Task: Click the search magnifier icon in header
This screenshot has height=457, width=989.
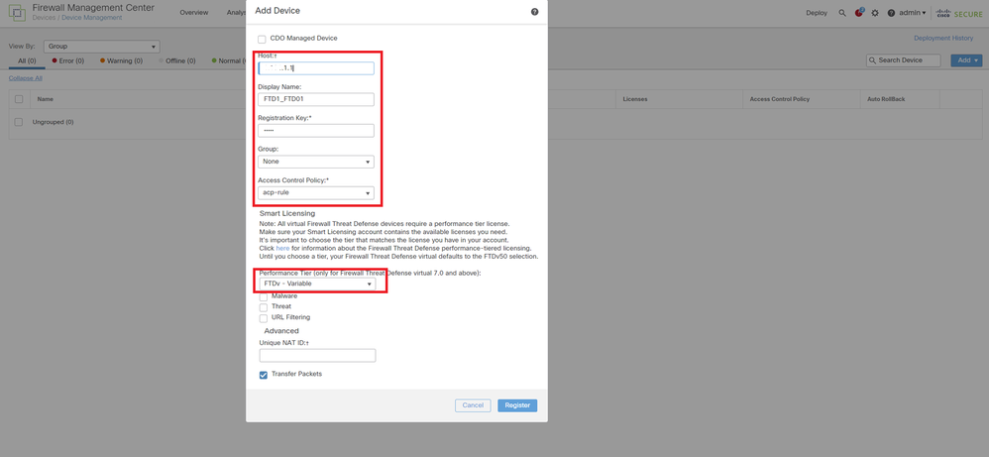Action: click(842, 13)
